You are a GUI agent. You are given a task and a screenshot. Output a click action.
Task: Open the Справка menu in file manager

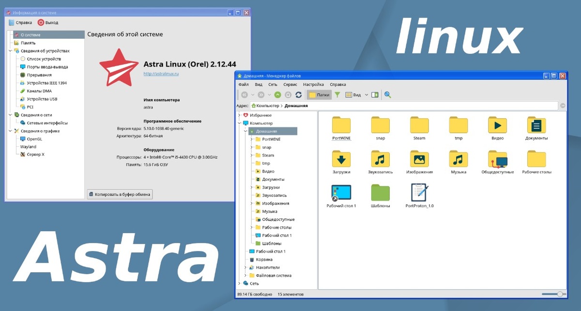pyautogui.click(x=338, y=84)
